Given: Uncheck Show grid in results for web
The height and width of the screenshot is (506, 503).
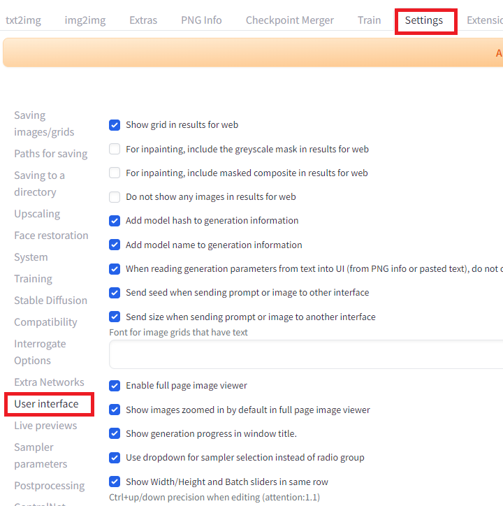Looking at the screenshot, I should point(115,125).
